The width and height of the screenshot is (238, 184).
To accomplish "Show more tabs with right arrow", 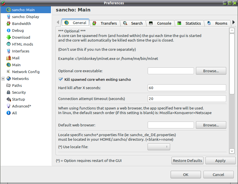I will pyautogui.click(x=234, y=22).
